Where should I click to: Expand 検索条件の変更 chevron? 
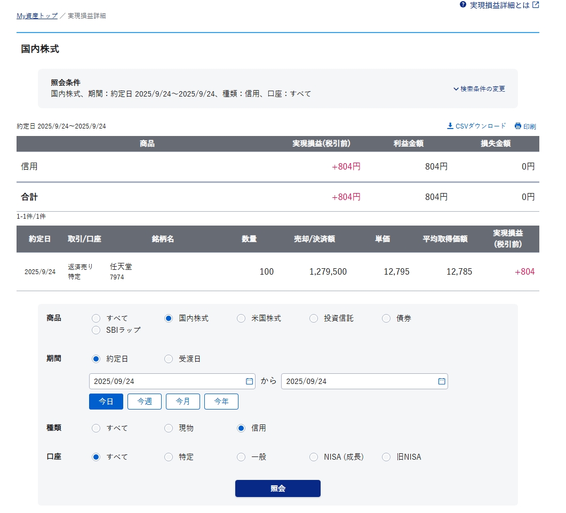point(456,89)
